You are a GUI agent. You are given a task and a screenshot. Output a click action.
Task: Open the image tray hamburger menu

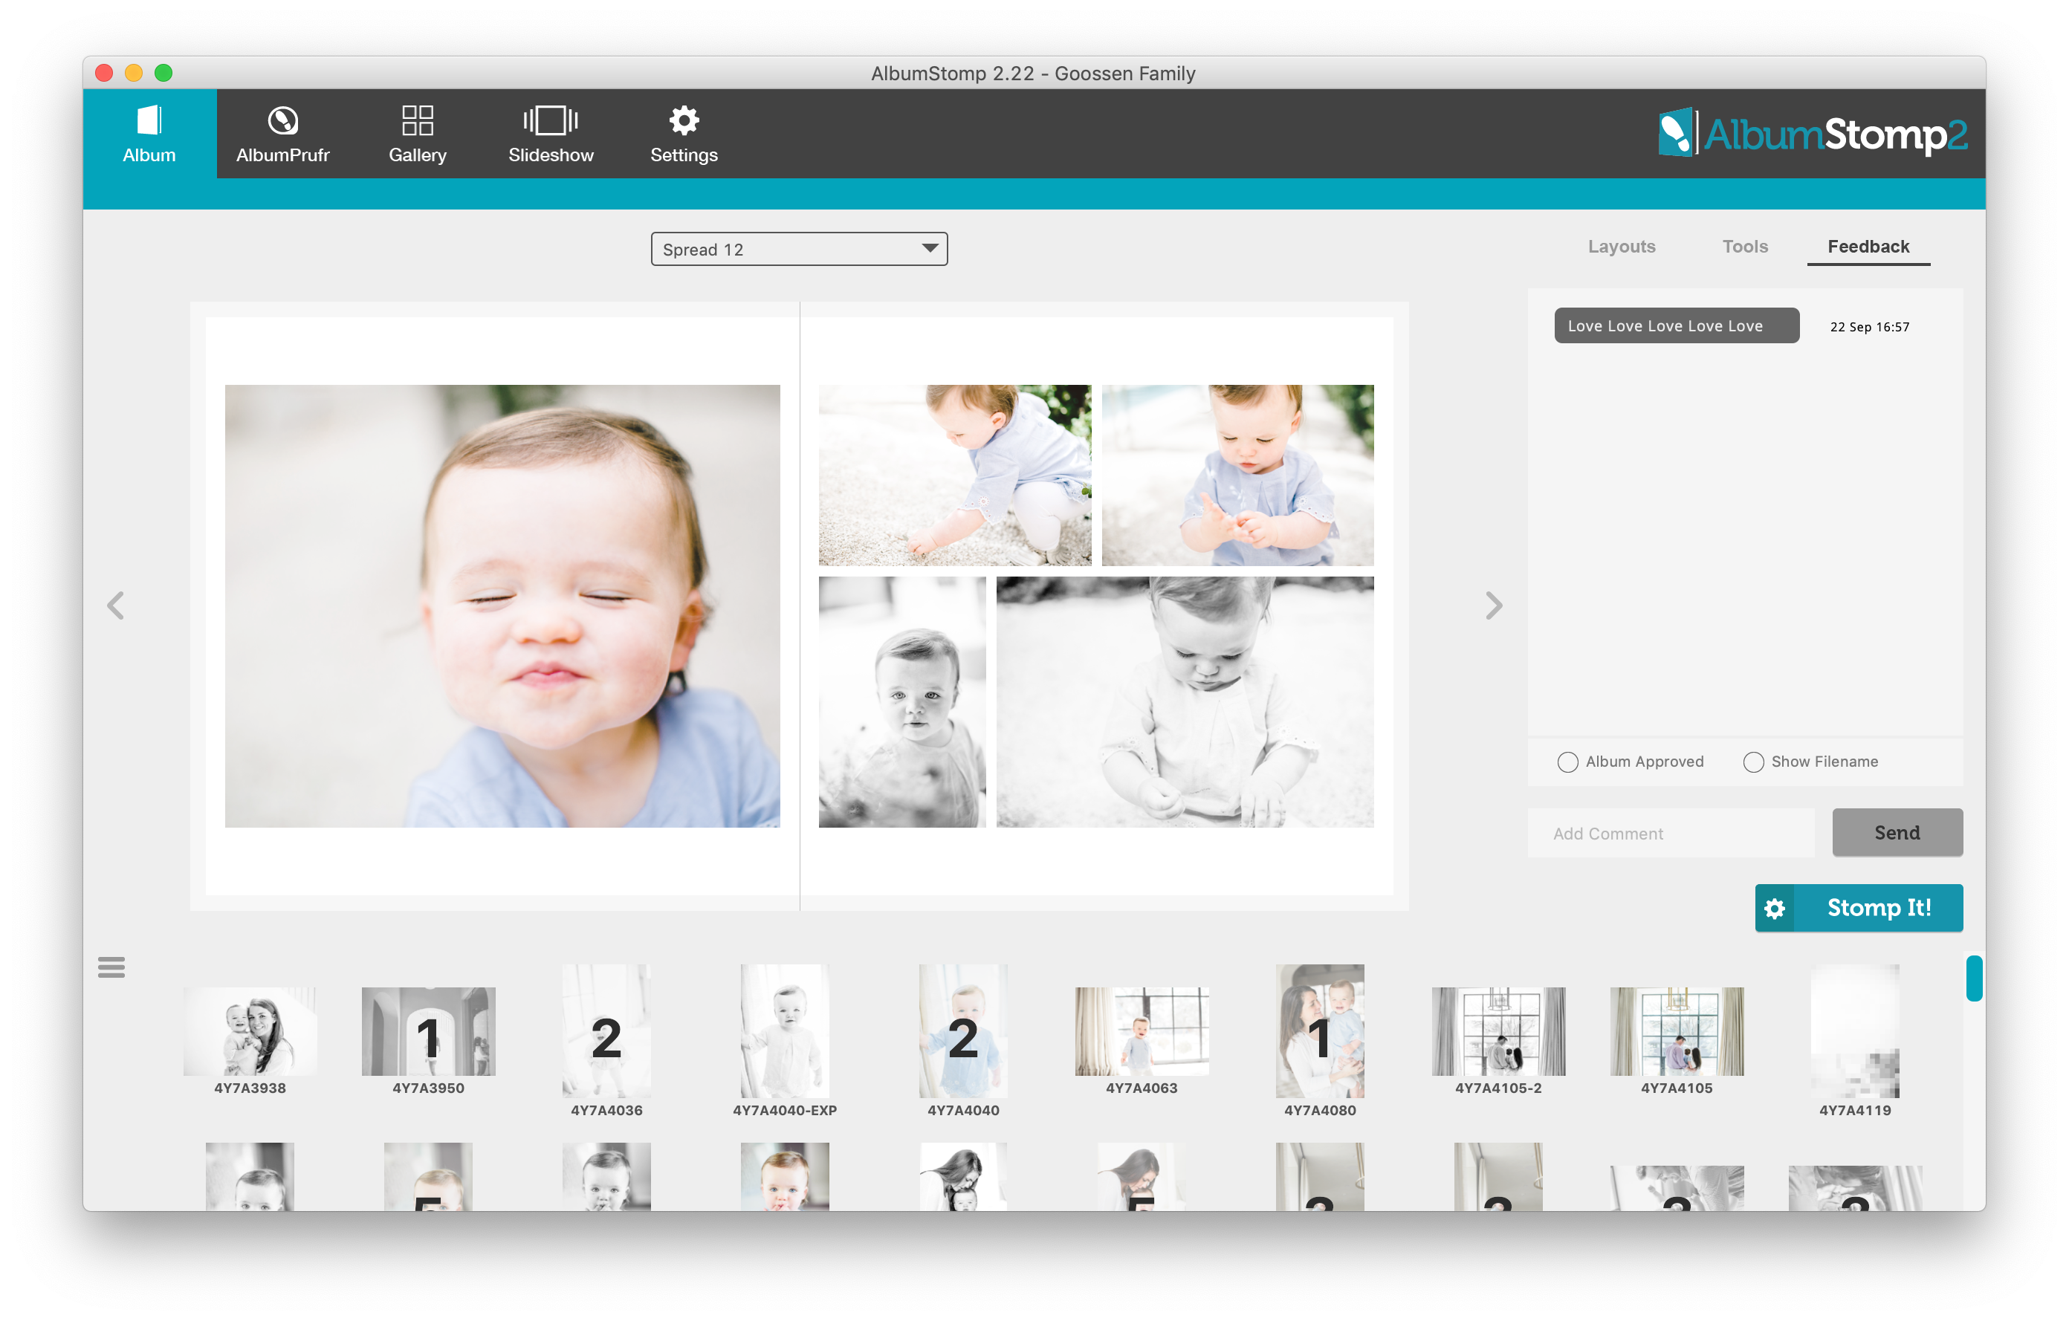pos(111,967)
